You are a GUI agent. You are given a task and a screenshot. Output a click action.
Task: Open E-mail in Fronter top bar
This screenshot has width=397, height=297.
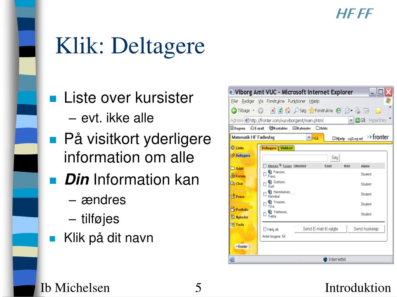257,128
